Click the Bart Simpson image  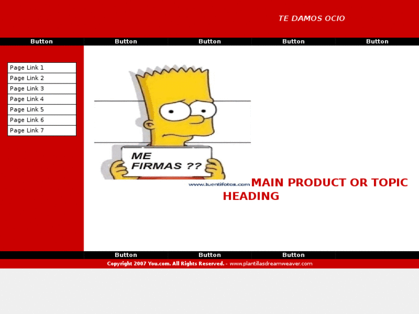(172, 125)
